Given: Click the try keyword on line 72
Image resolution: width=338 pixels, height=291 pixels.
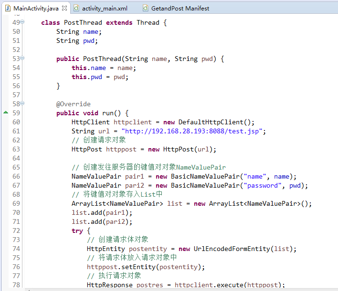Looking at the screenshot, I should pyautogui.click(x=77, y=231).
